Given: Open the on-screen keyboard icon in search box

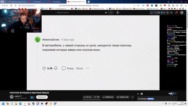Looking at the screenshot, I should click(106, 12).
